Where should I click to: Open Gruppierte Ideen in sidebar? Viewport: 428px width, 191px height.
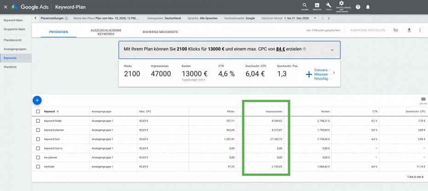(14, 29)
